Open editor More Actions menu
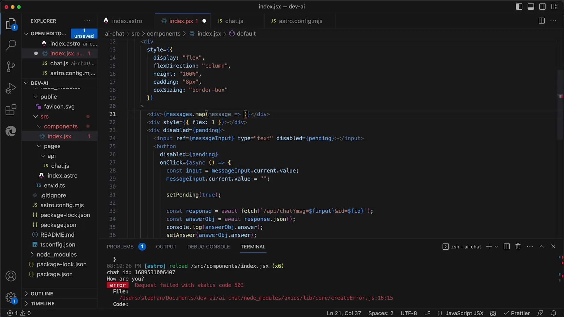The image size is (564, 317). 553,21
